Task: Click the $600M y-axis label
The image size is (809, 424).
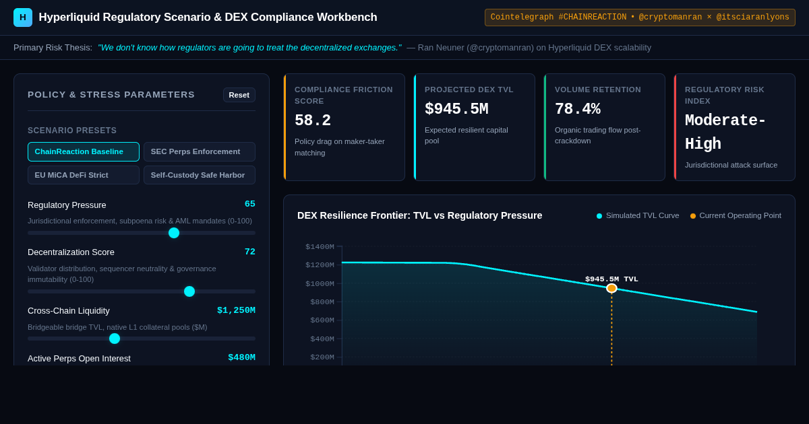Action: pos(322,320)
